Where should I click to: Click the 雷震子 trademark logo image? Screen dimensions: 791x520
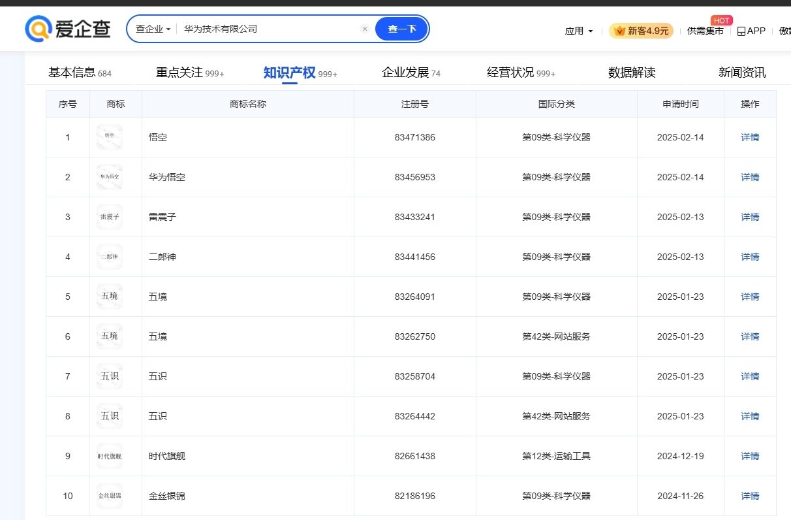coord(109,217)
